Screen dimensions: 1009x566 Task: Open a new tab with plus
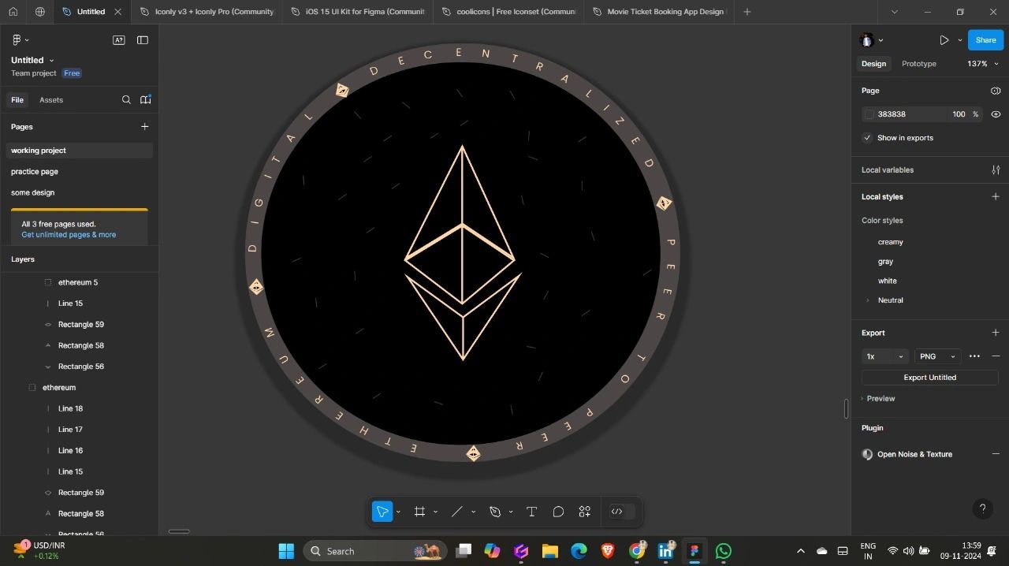[x=747, y=12]
